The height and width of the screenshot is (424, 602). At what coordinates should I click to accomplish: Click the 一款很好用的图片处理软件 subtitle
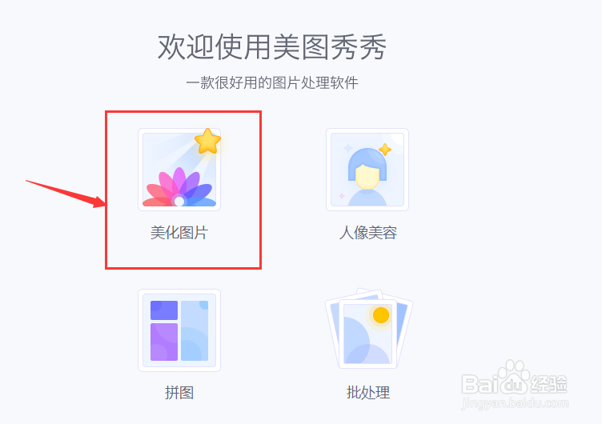(272, 83)
